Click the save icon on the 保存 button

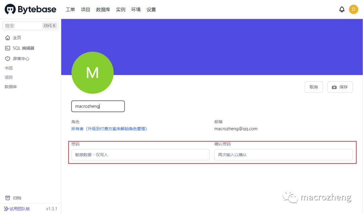(334, 87)
